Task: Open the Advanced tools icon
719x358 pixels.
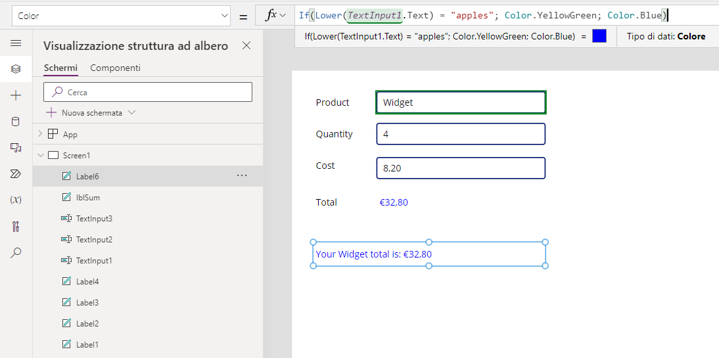Action: point(16,226)
